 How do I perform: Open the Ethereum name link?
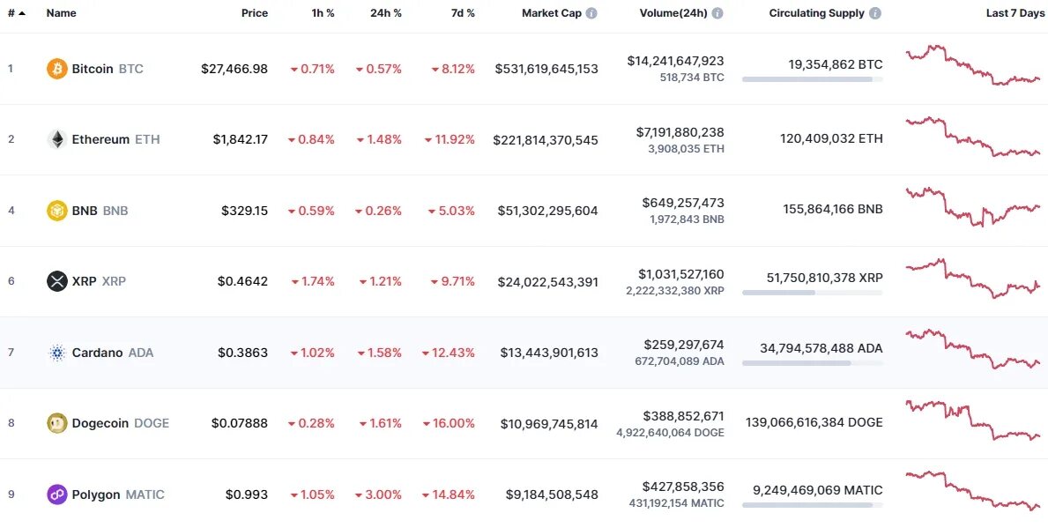[100, 139]
